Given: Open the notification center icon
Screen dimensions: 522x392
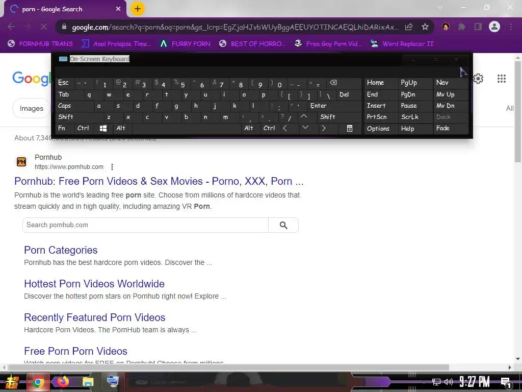Looking at the screenshot, I should [506, 382].
